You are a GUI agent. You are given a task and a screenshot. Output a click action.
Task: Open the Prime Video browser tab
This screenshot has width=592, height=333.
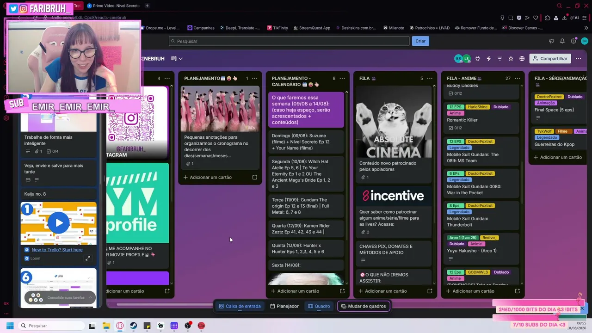114,6
